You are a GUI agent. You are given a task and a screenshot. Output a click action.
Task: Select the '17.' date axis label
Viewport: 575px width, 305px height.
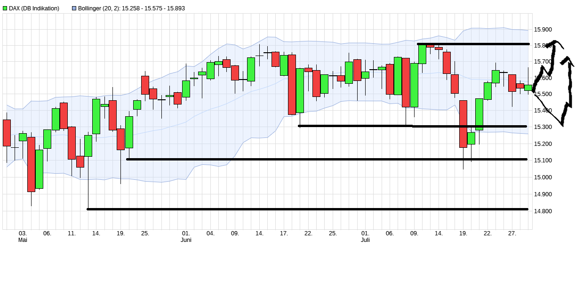tap(284, 233)
